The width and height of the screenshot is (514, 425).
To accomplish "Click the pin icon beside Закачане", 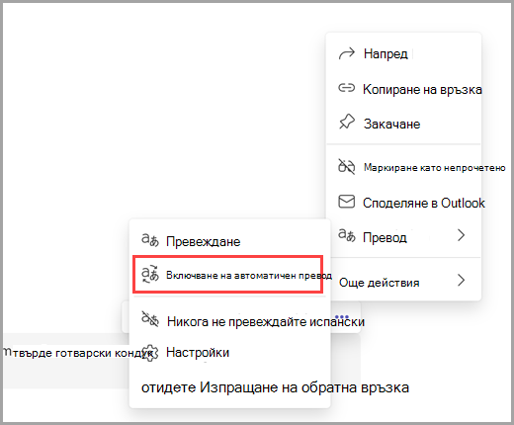I will [x=347, y=122].
